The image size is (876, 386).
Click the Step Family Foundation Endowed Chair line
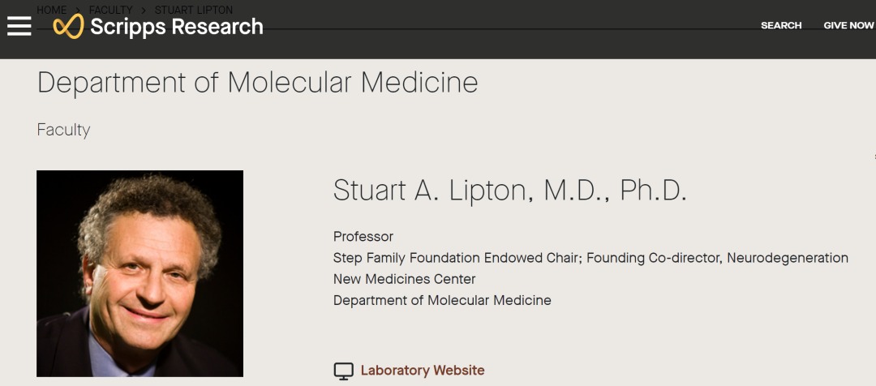[x=590, y=258]
